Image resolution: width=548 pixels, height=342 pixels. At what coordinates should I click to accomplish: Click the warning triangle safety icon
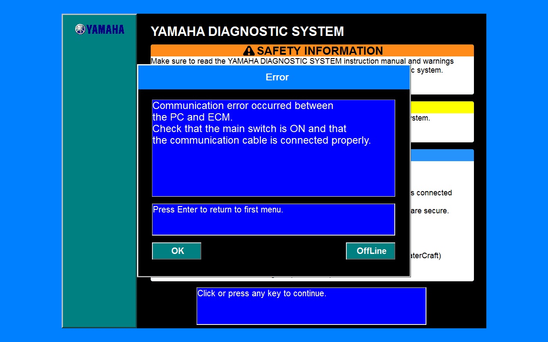tap(249, 51)
